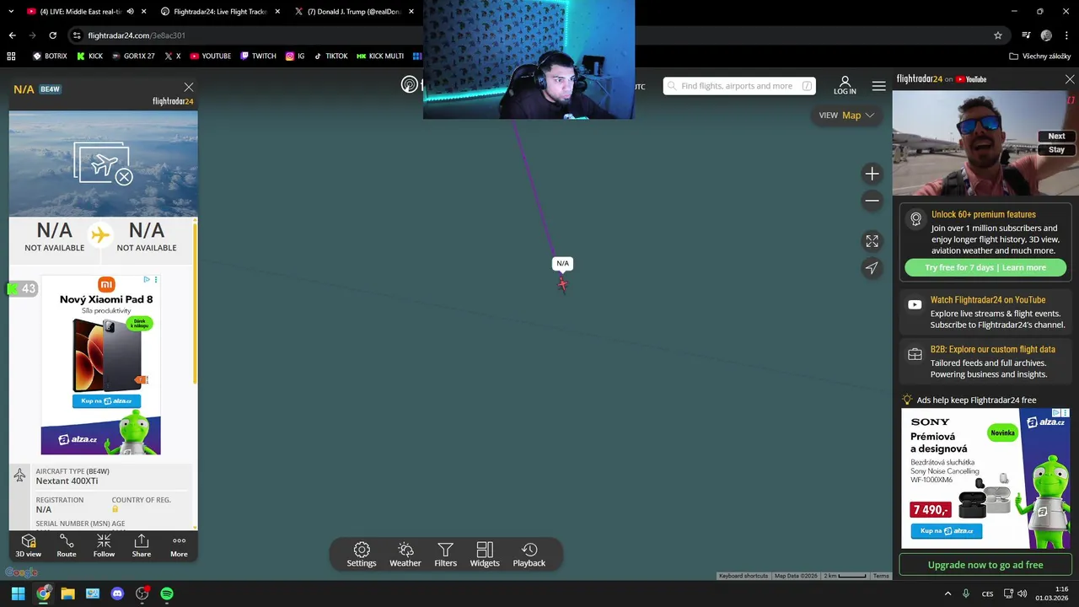Open map Settings
Viewport: 1079px width, 607px height.
tap(362, 555)
